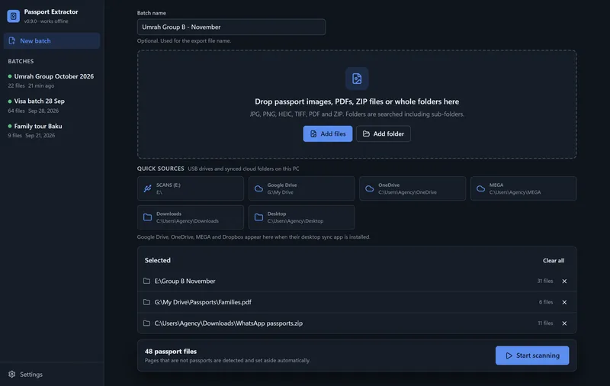Click the Settings gear icon

12,375
